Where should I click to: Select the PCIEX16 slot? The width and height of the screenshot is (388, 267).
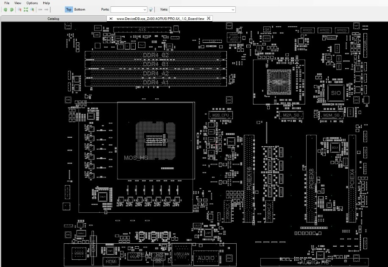[249, 178]
